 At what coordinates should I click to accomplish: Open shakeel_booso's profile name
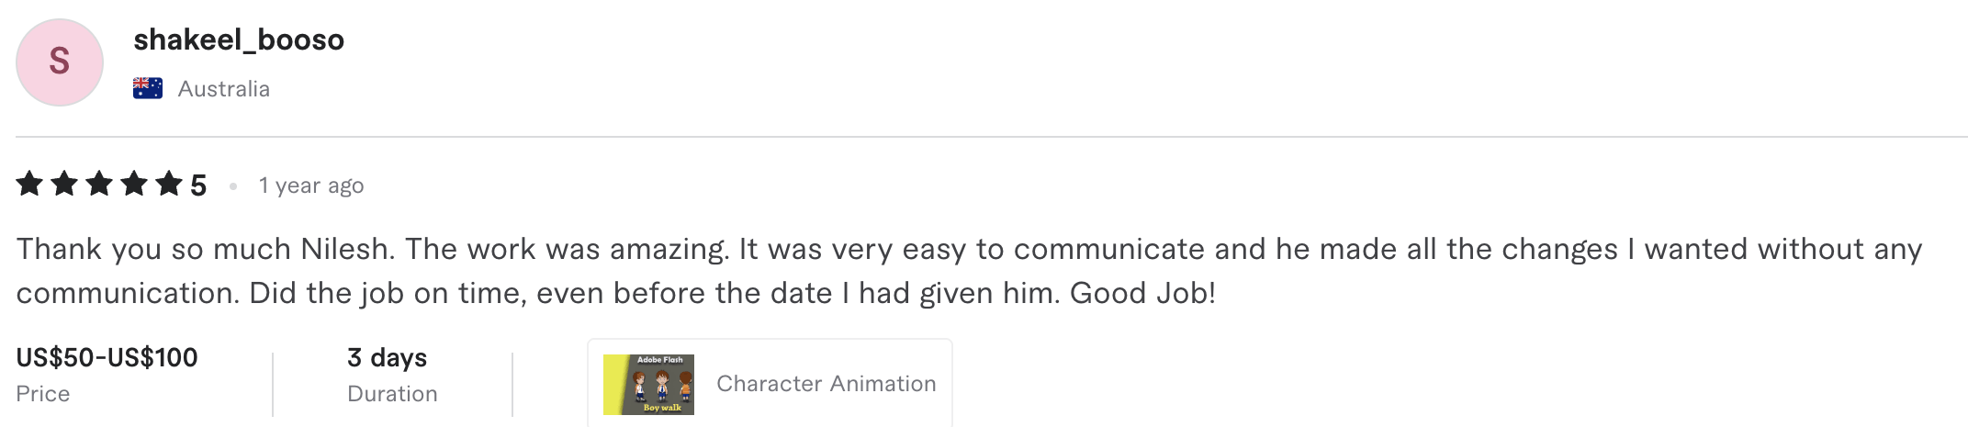239,39
